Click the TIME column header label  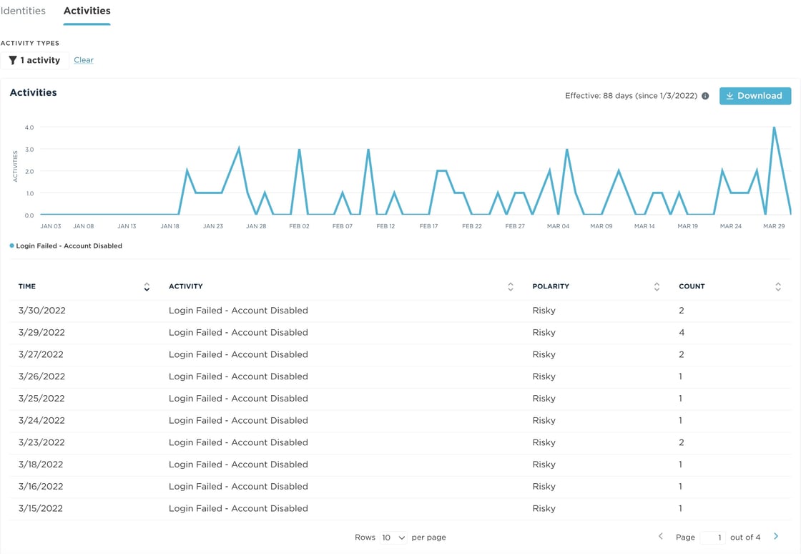(27, 287)
